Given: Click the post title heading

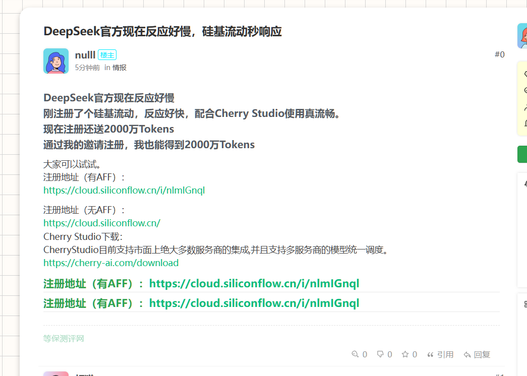Looking at the screenshot, I should pos(163,31).
